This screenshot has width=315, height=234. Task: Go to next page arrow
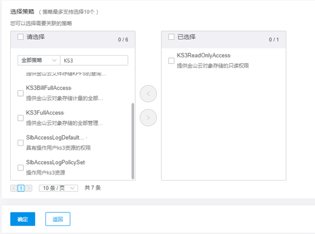click(29, 188)
